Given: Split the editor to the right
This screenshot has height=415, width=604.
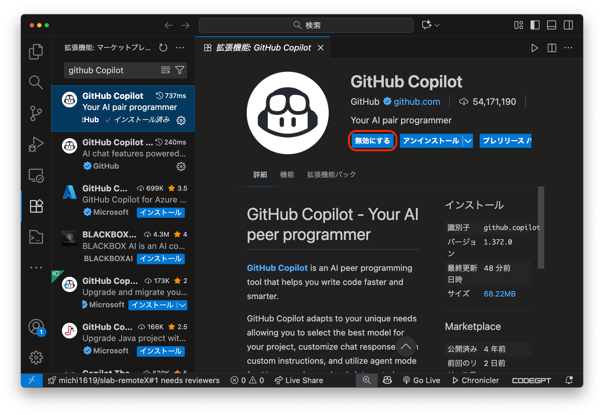Looking at the screenshot, I should (x=552, y=48).
